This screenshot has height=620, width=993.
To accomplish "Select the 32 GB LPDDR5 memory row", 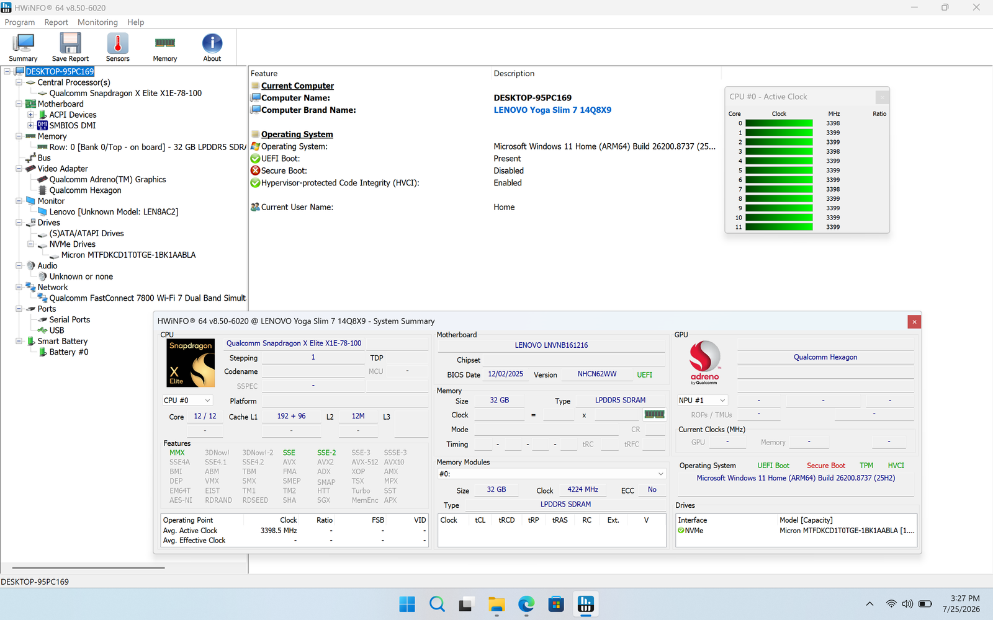I will pyautogui.click(x=148, y=147).
